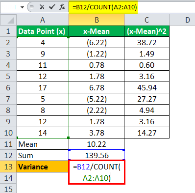Select cell with value 3.78
Viewport: 195px width, 193px height.
pyautogui.click(x=97, y=133)
